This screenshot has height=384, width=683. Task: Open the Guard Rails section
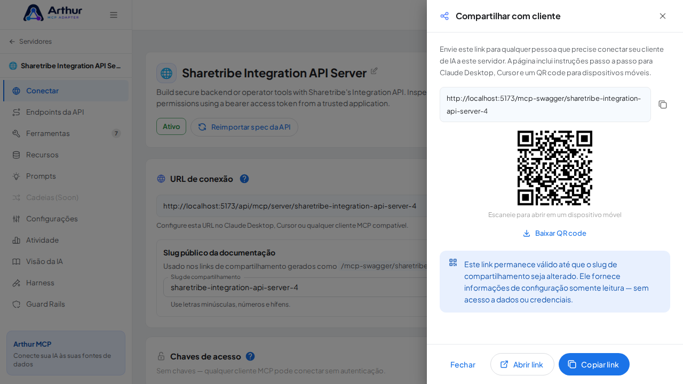66,304
